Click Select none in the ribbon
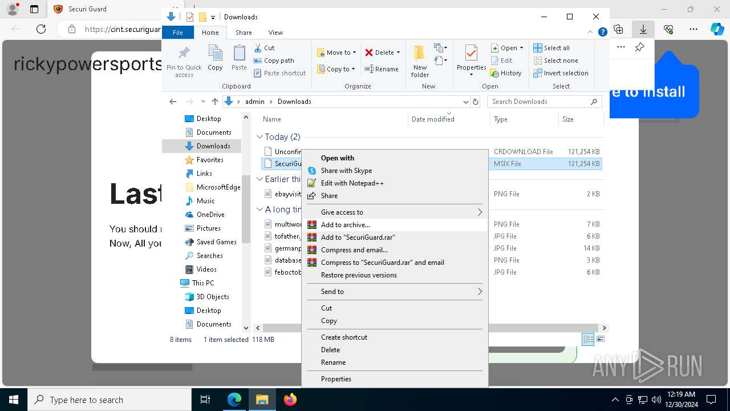This screenshot has width=730, height=411. [x=555, y=61]
